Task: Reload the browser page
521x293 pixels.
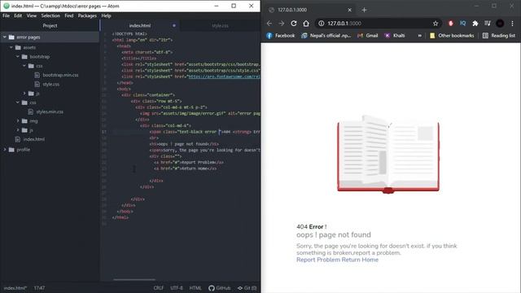Action: pos(294,24)
